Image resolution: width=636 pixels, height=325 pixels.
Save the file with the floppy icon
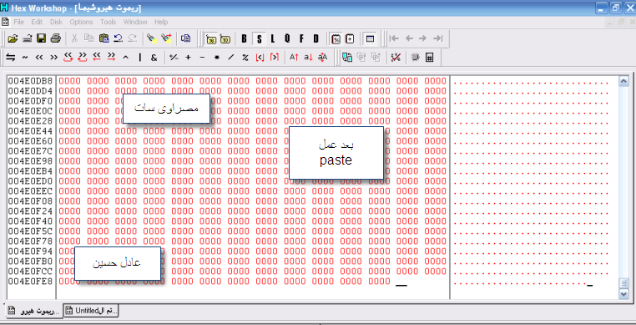coord(41,38)
